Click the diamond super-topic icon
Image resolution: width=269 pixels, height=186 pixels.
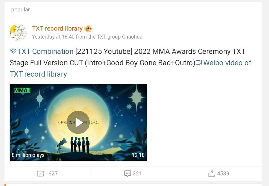click(13, 51)
